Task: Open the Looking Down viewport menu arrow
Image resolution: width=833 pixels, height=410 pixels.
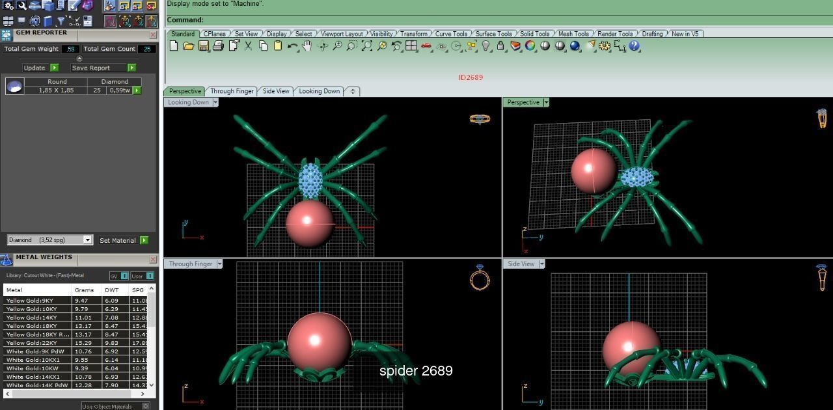Action: tap(215, 102)
